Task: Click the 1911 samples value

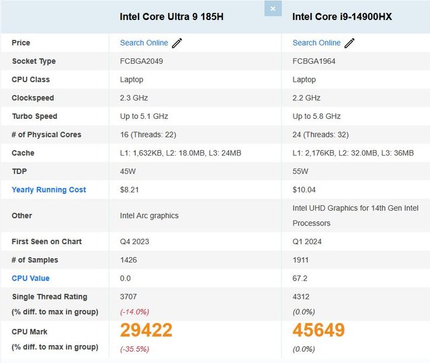Action: tap(300, 260)
